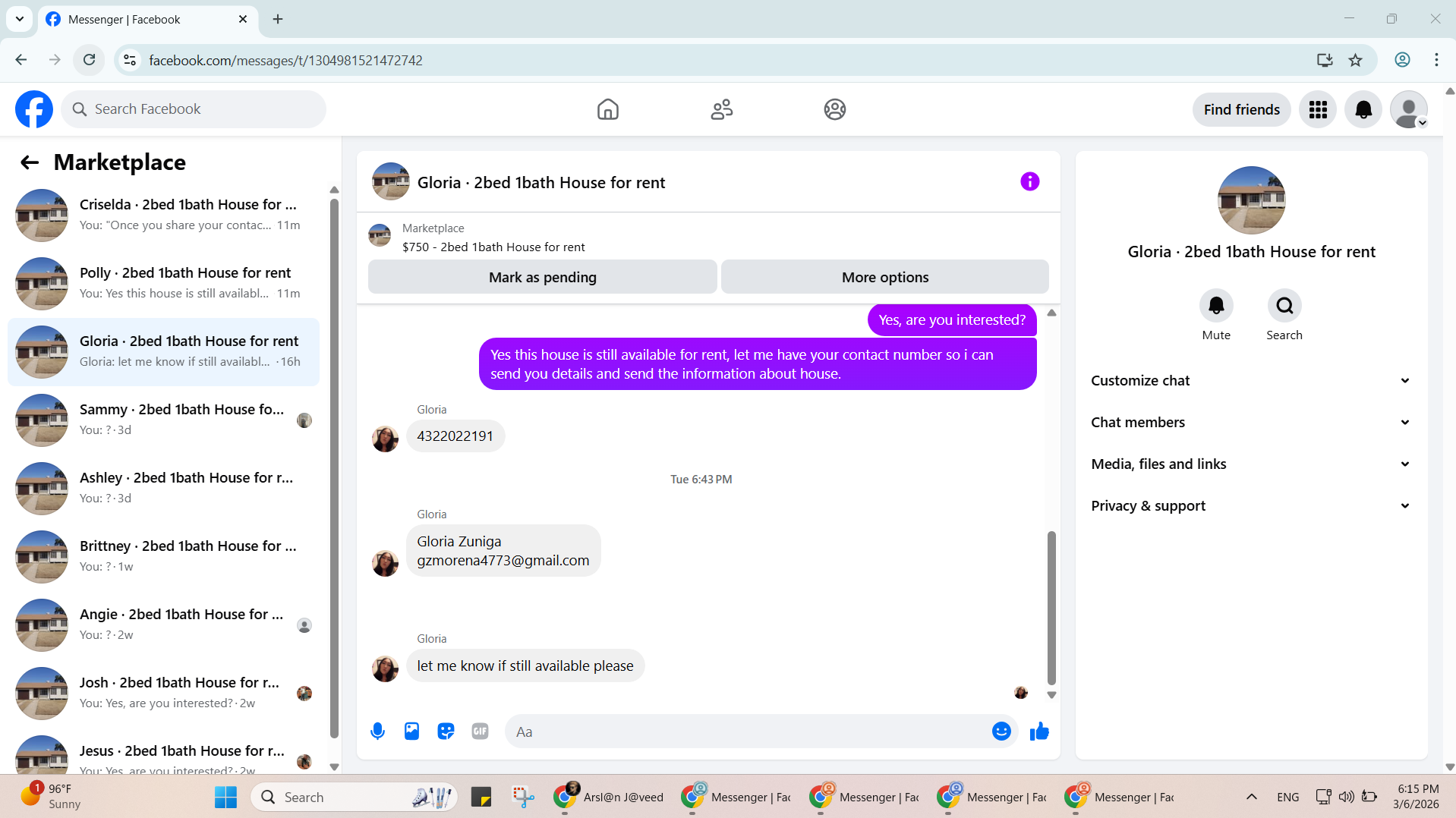
Task: Open Criselda conversation in list
Action: [163, 216]
